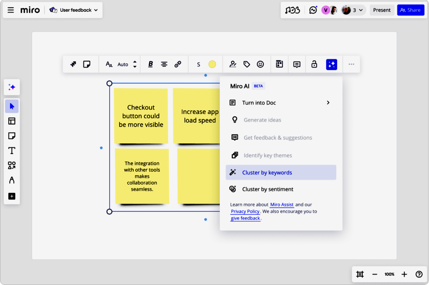
Task: Open the Templates tool in sidebar
Action: (x=12, y=121)
